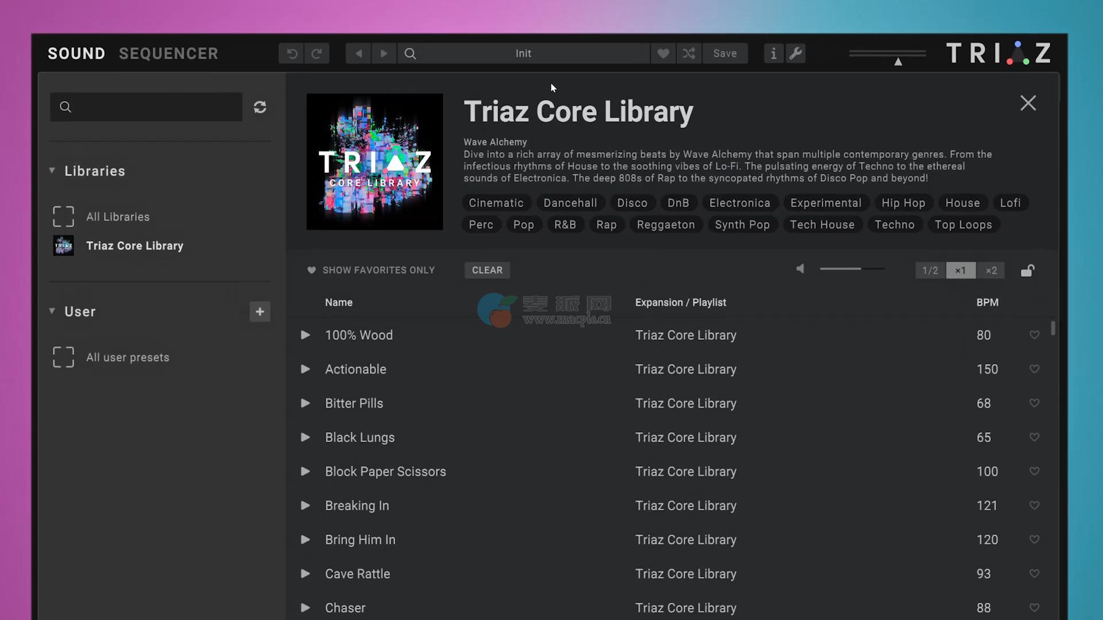Select All Libraries in sidebar
Image resolution: width=1103 pixels, height=620 pixels.
(x=118, y=217)
